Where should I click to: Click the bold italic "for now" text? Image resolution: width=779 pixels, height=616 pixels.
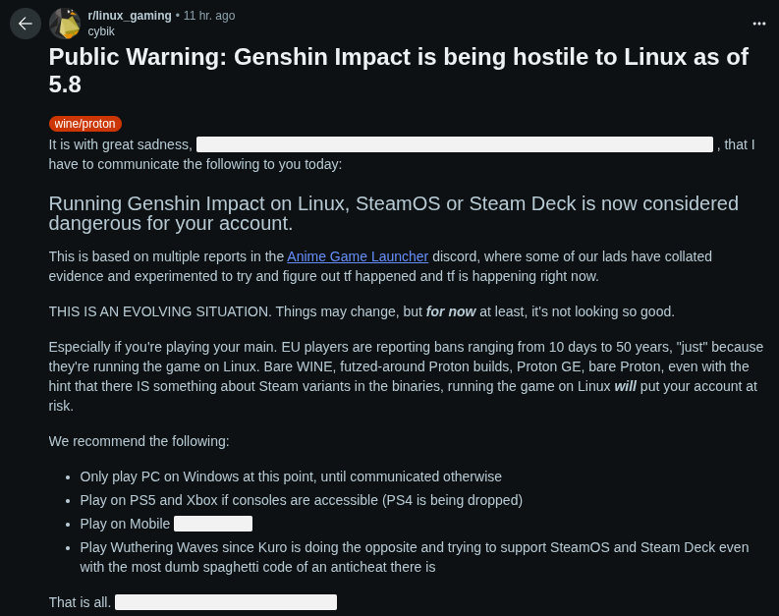point(451,311)
